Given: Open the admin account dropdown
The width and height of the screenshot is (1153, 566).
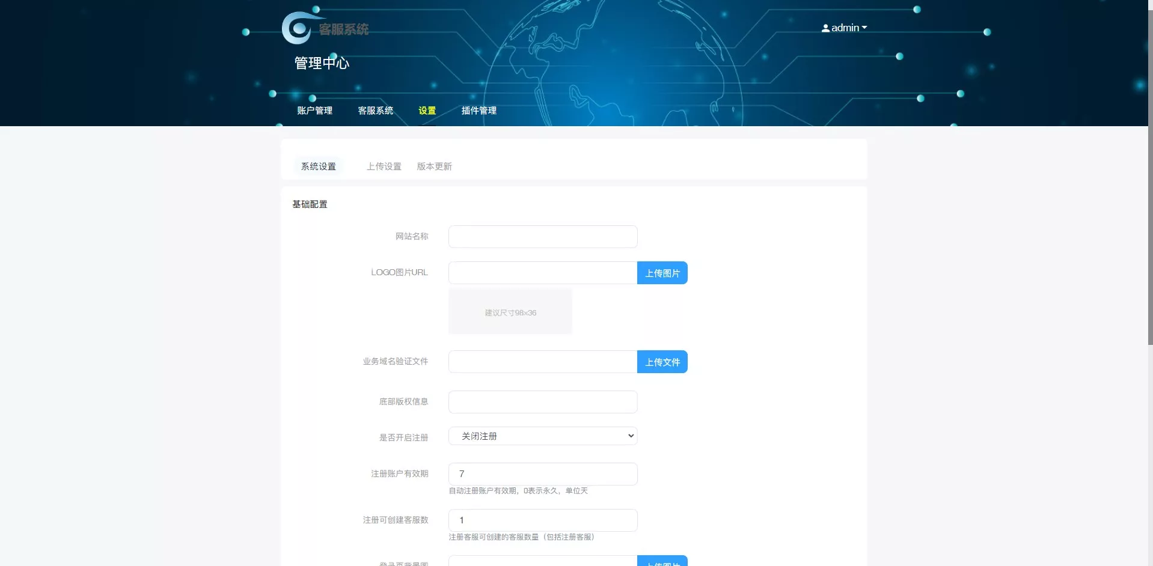Looking at the screenshot, I should (x=845, y=28).
